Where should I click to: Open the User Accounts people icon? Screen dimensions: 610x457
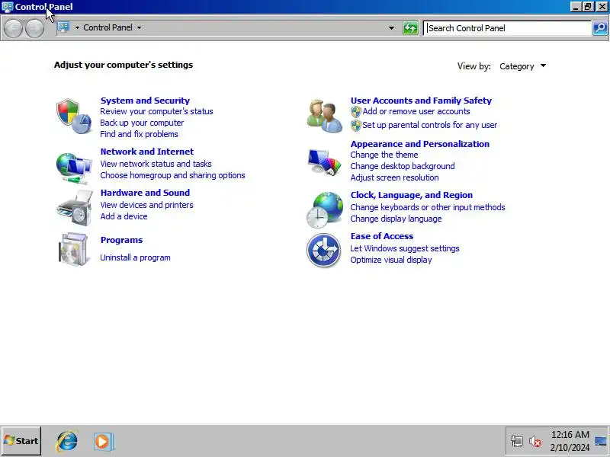click(x=325, y=116)
